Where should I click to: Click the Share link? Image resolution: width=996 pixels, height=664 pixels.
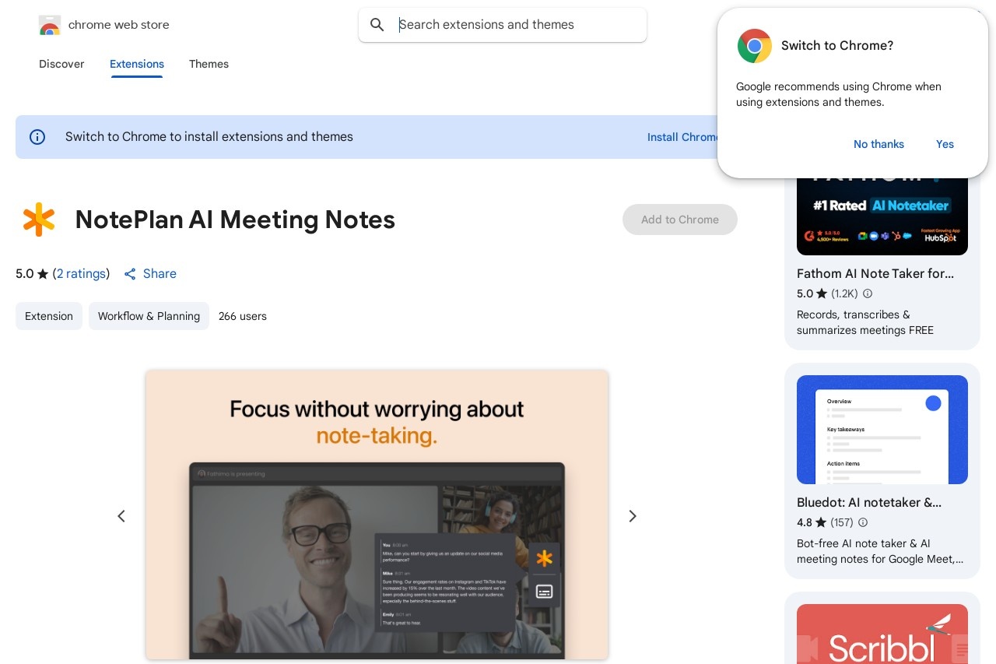click(160, 274)
